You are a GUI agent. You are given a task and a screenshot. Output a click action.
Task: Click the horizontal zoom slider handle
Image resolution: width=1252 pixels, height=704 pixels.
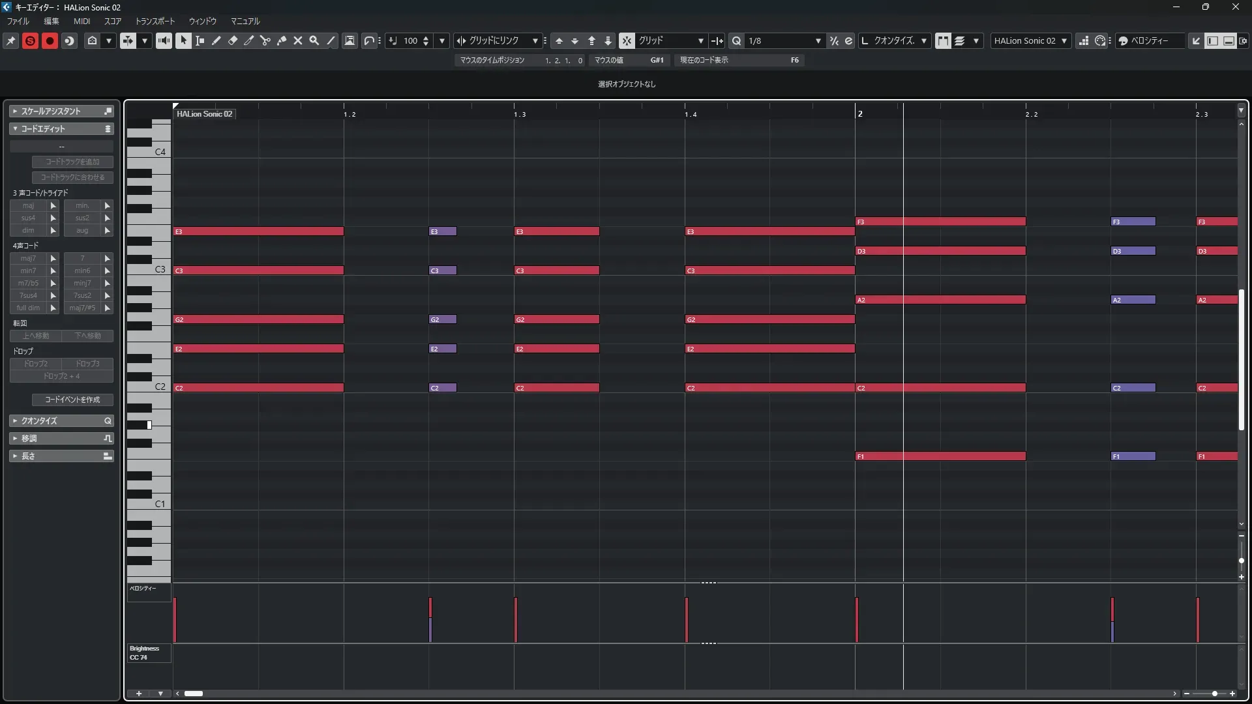[1214, 694]
